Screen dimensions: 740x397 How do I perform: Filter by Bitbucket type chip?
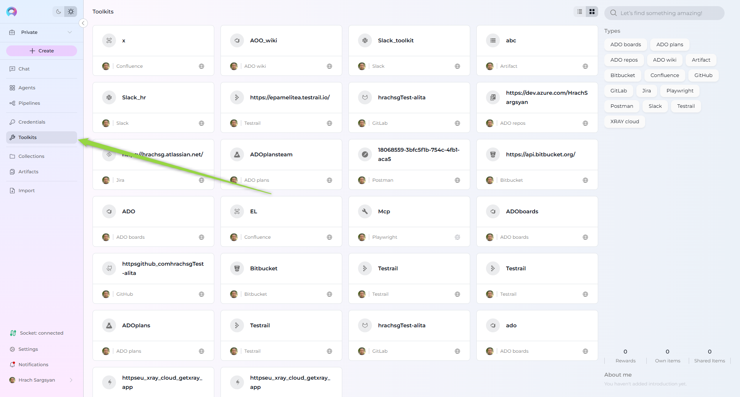pyautogui.click(x=622, y=75)
